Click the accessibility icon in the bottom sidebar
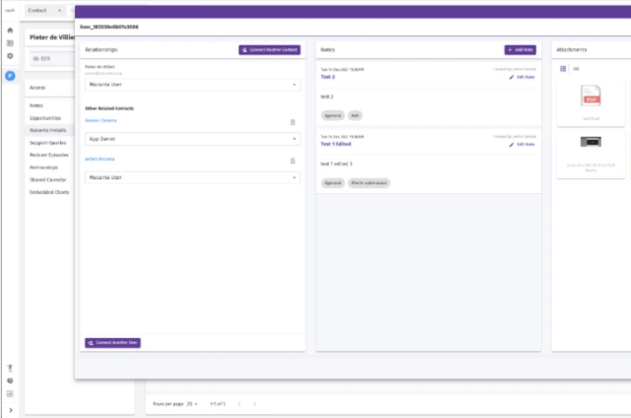Screen dimensions: 631x418 [10, 367]
